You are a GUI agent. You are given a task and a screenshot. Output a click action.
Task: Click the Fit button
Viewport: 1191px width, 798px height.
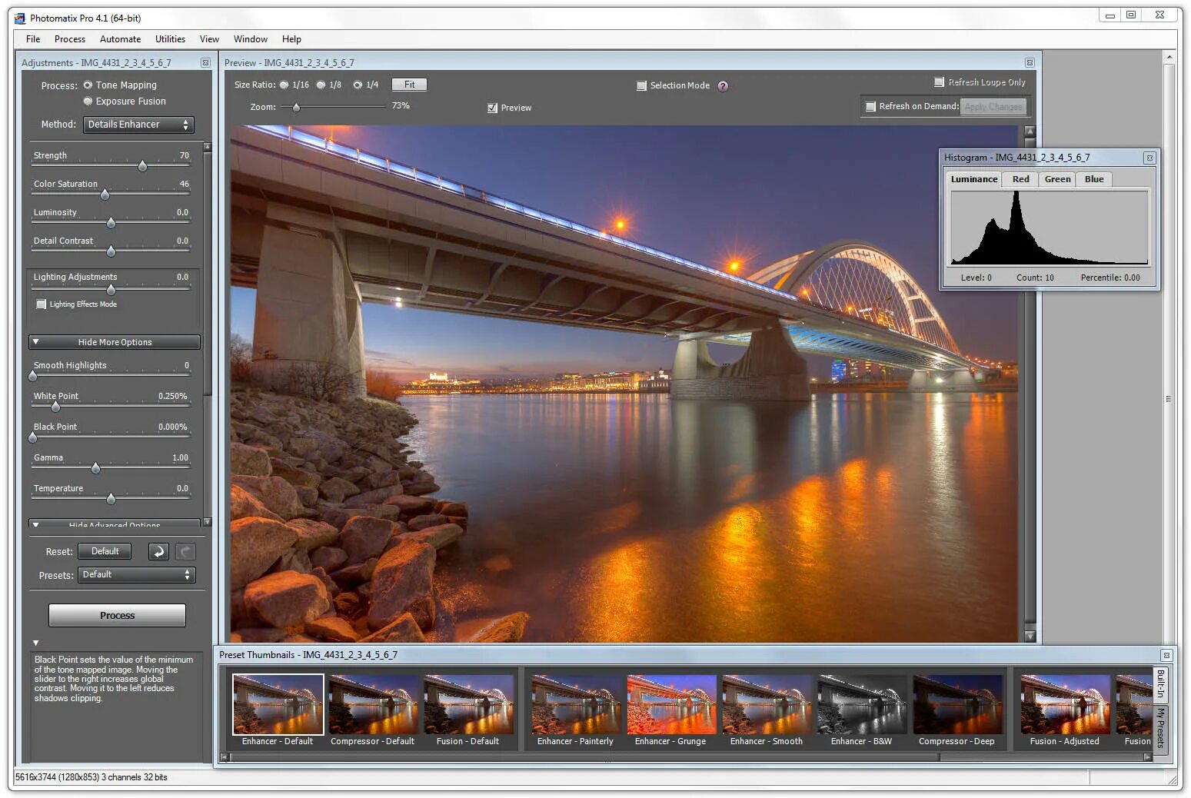click(410, 85)
